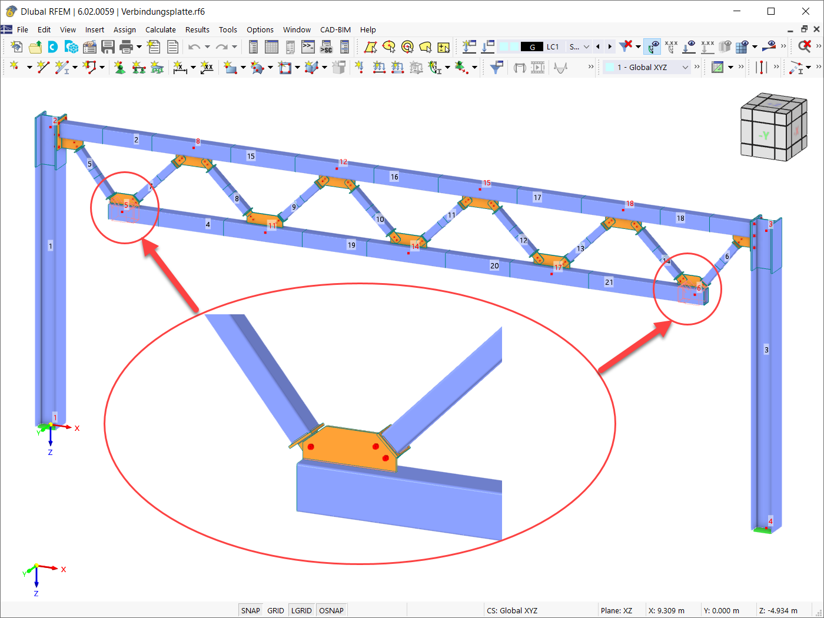Open the Block Manager cube icon
This screenshot has height=618, width=824.
pos(72,46)
